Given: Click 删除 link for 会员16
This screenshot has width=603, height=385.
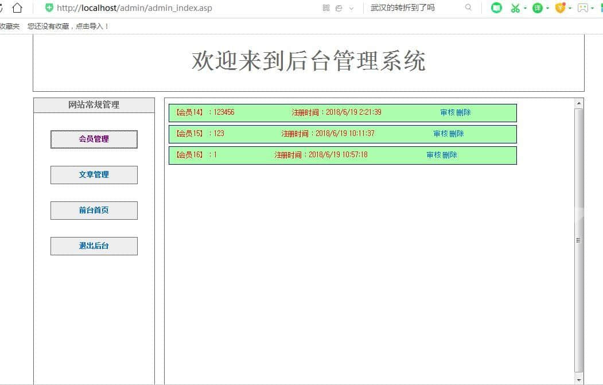Looking at the screenshot, I should pos(450,155).
